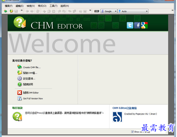Click the Google icon in the banner
This screenshot has width=177, height=137.
[x=144, y=25]
